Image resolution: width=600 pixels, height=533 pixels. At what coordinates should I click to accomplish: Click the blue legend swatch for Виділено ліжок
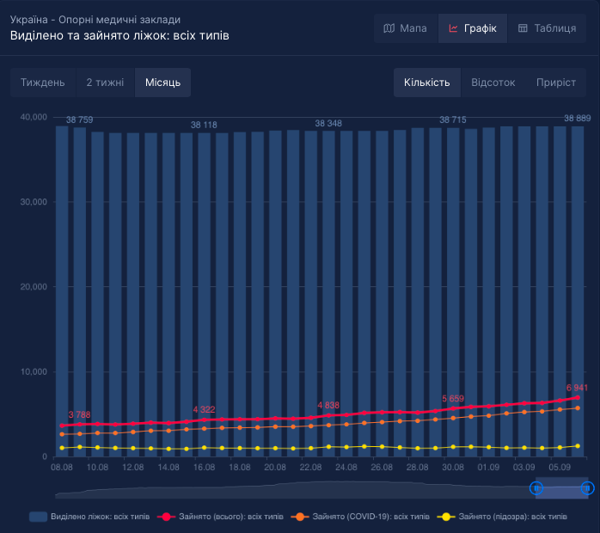coord(38,517)
